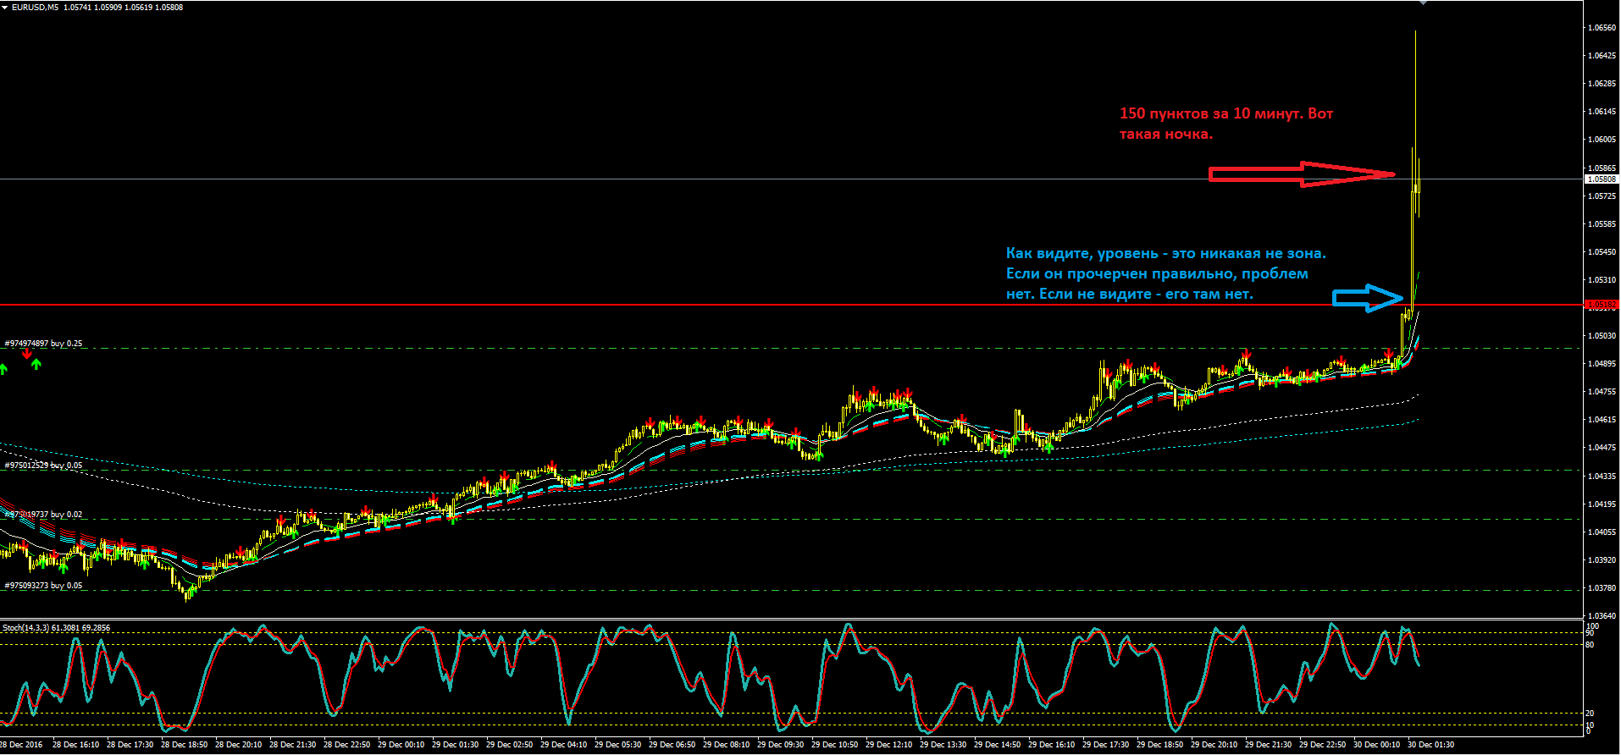Viewport: 1621px width, 755px height.
Task: Click time axis label 30 Dec 01:30
Action: coord(1431,745)
